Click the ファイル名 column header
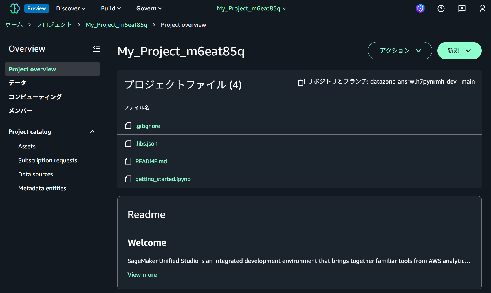 [137, 108]
